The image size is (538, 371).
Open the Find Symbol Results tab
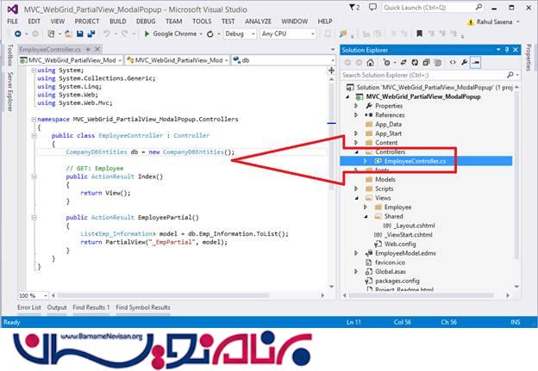click(x=142, y=307)
